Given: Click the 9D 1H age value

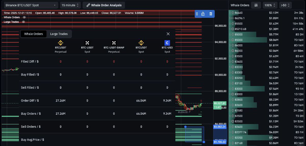Looking at the screenshot, I should [x=299, y=89].
